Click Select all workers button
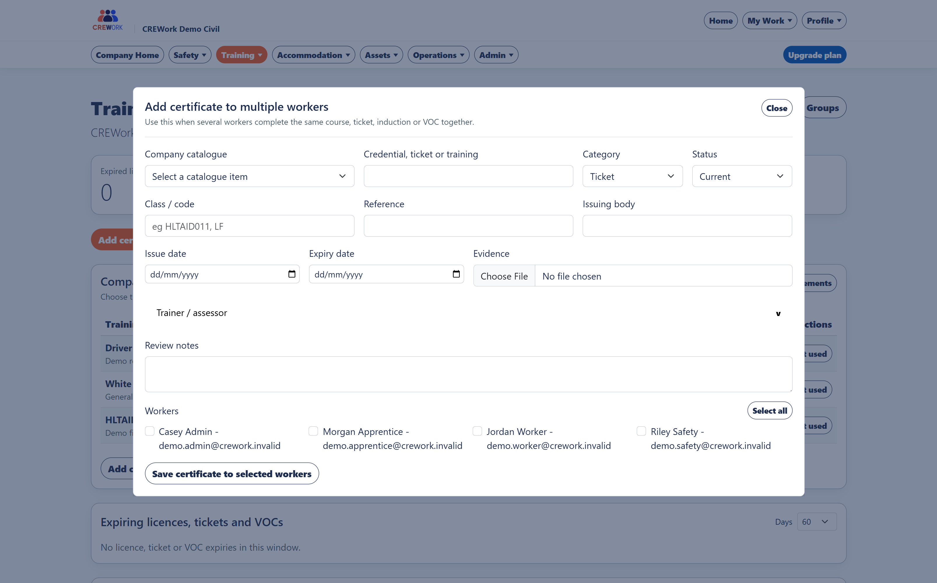Viewport: 937px width, 583px height. tap(770, 411)
